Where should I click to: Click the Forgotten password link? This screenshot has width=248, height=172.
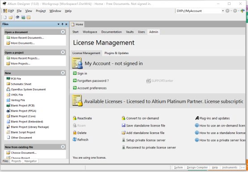(x=93, y=80)
